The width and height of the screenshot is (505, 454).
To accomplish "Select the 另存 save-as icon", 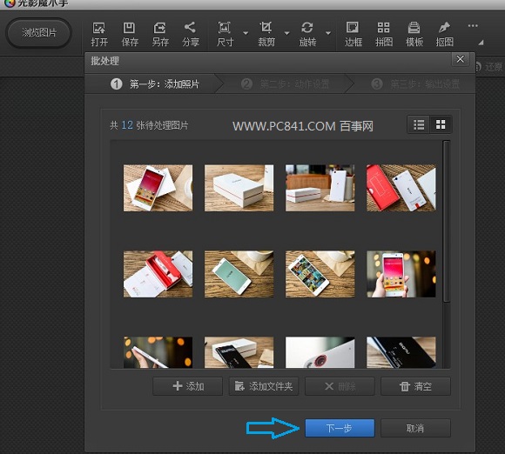I will click(160, 34).
